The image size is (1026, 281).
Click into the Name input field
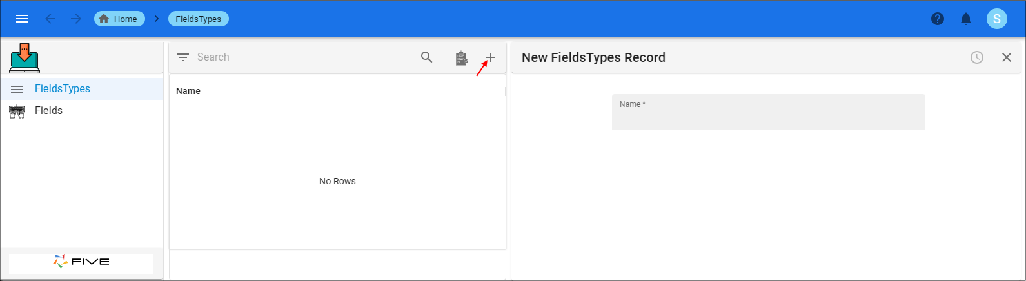(x=768, y=117)
